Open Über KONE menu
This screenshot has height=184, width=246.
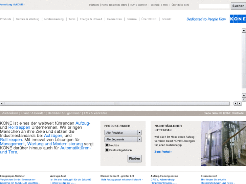(x=149, y=19)
